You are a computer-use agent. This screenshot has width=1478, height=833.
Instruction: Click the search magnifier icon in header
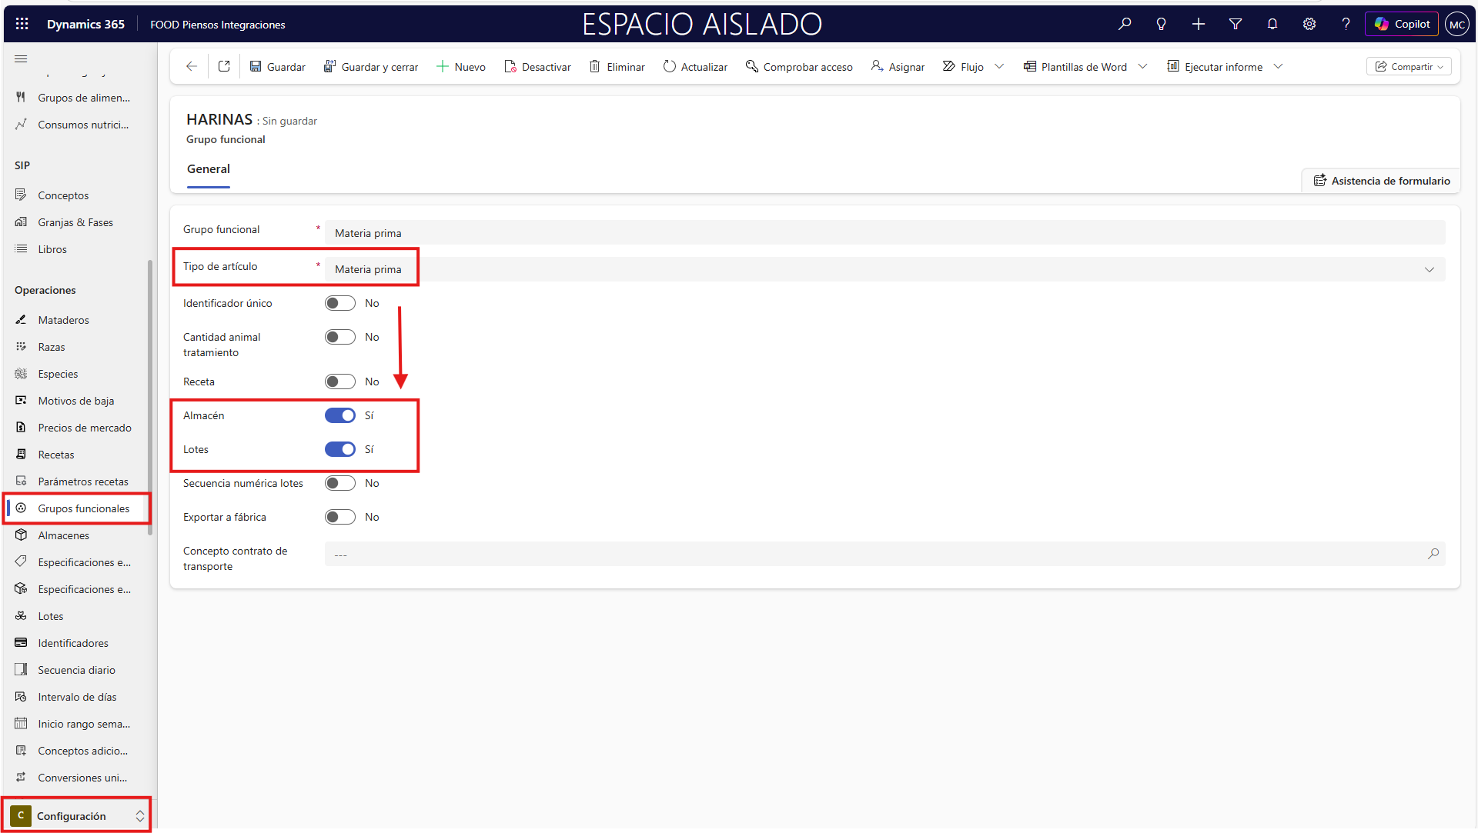pyautogui.click(x=1125, y=24)
